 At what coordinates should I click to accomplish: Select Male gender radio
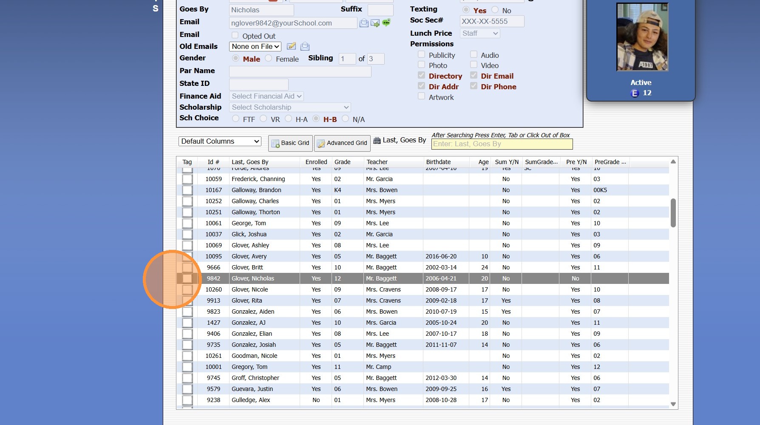[x=235, y=58]
